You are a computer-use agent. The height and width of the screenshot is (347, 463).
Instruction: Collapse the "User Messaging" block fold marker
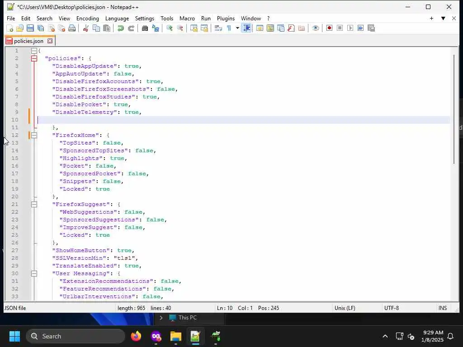(x=34, y=273)
